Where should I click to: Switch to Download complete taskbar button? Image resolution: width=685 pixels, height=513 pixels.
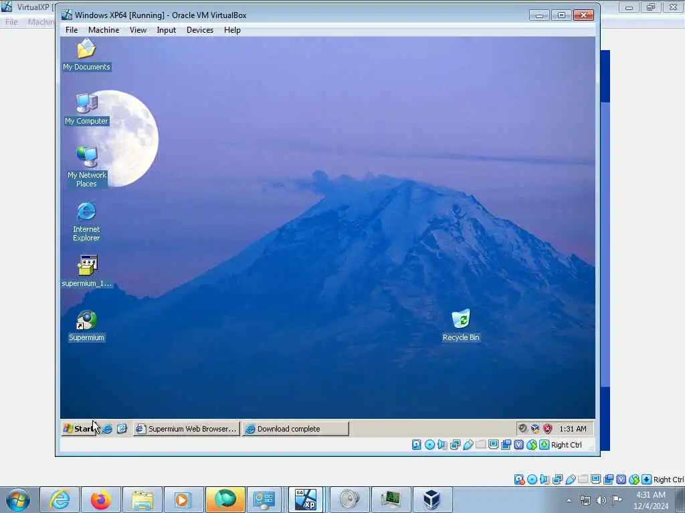click(296, 429)
